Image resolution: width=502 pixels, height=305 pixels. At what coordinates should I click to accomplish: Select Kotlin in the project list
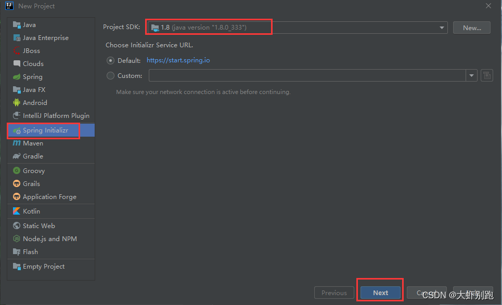pyautogui.click(x=51, y=211)
